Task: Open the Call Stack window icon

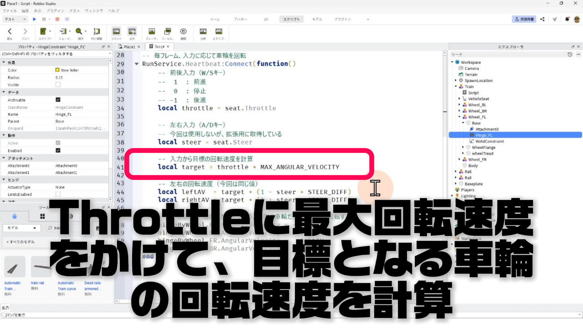Action: coord(167,32)
